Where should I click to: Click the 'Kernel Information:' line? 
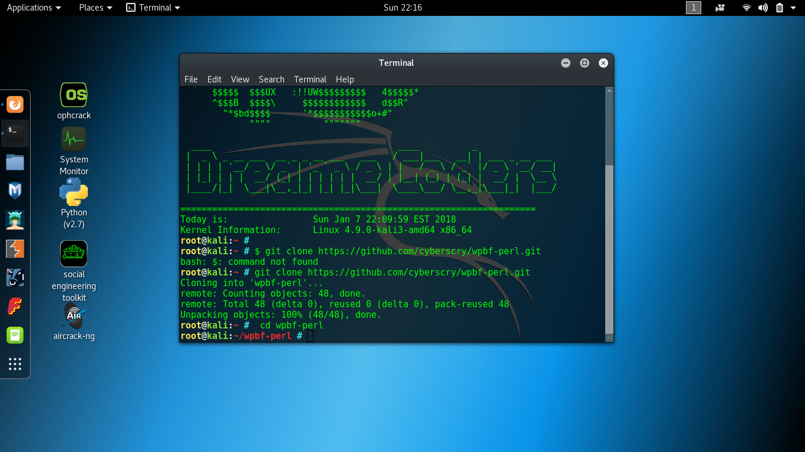click(x=326, y=230)
